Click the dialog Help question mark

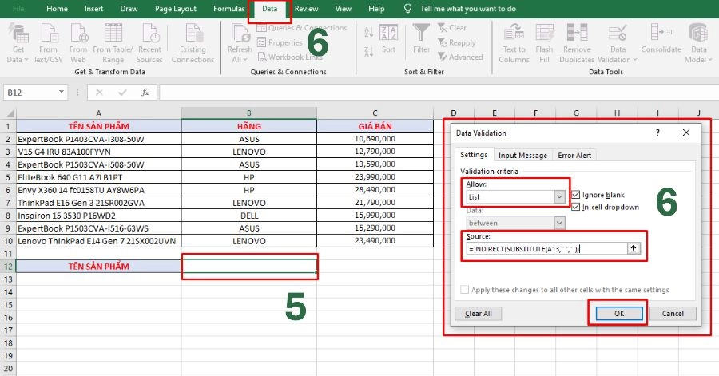[657, 133]
